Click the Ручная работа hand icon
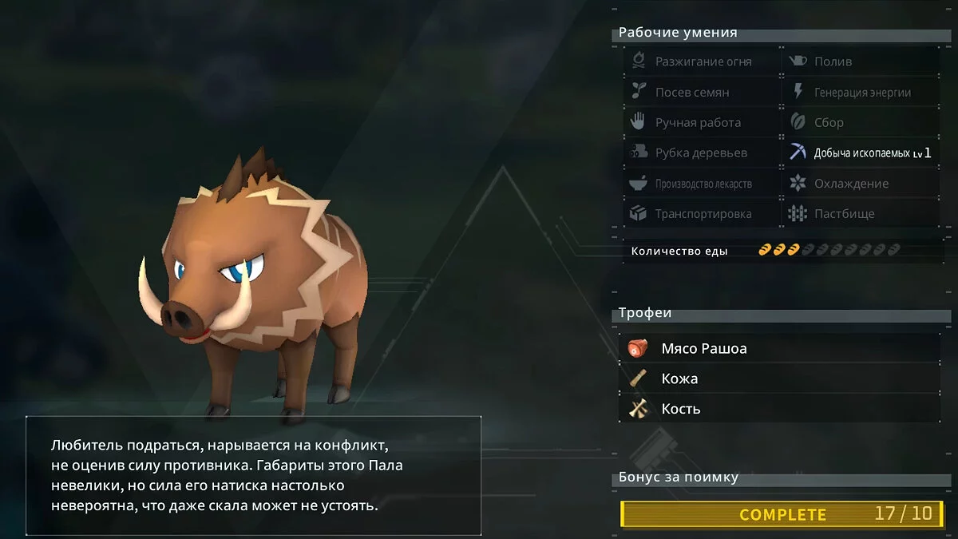Viewport: 958px width, 539px height. 638,121
